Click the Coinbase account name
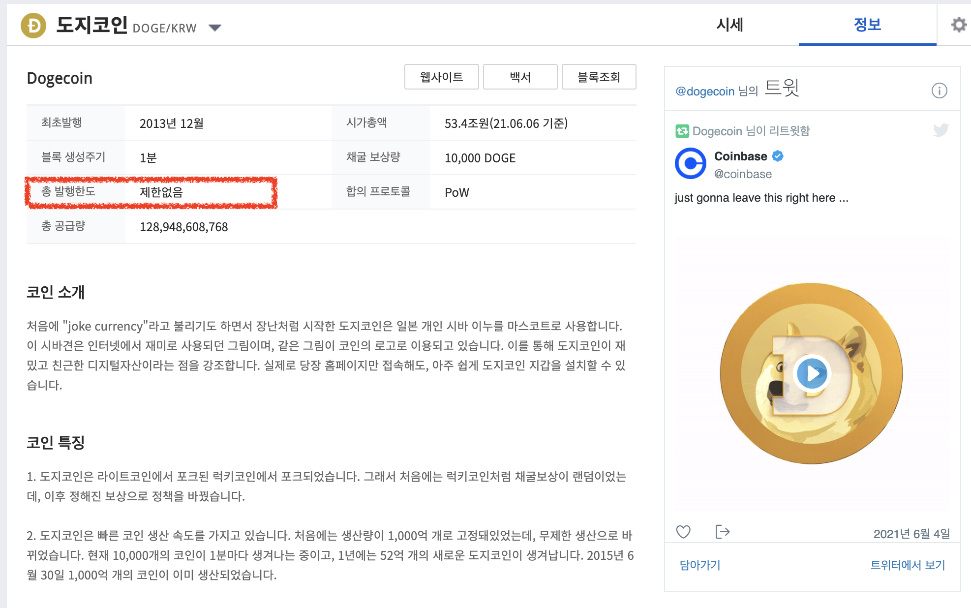The height and width of the screenshot is (608, 971). click(740, 156)
